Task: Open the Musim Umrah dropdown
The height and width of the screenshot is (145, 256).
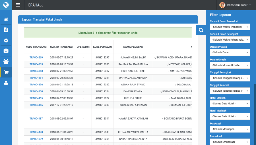Action: tap(230, 65)
